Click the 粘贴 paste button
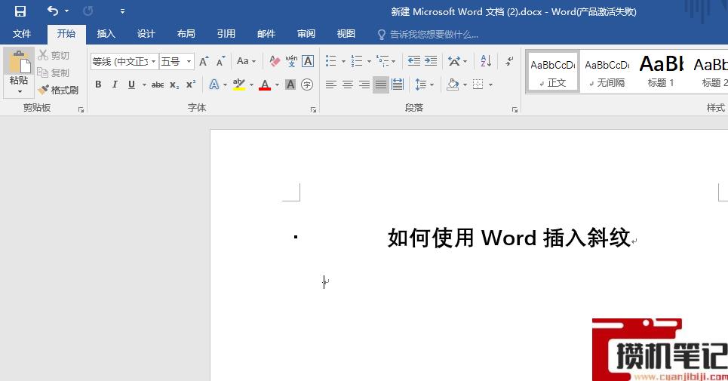 (x=19, y=68)
